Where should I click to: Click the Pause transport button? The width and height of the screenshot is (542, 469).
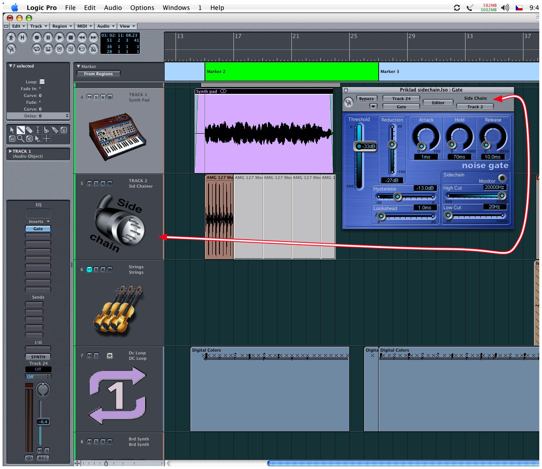click(48, 37)
